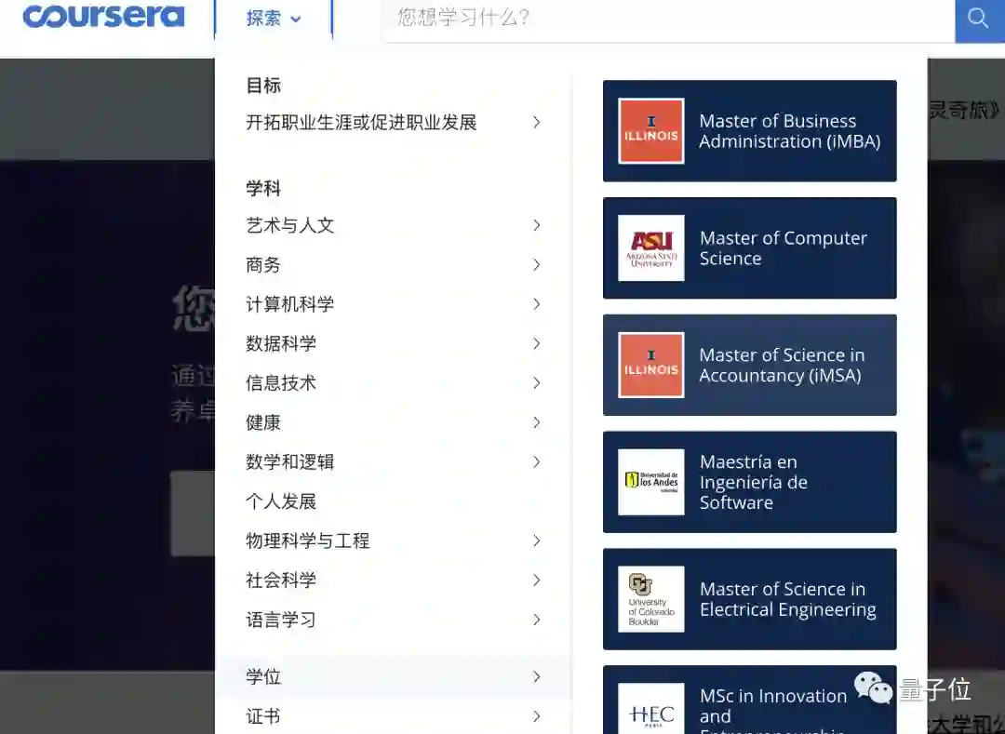Expand chevron next to 物理科学与工程

tap(537, 541)
